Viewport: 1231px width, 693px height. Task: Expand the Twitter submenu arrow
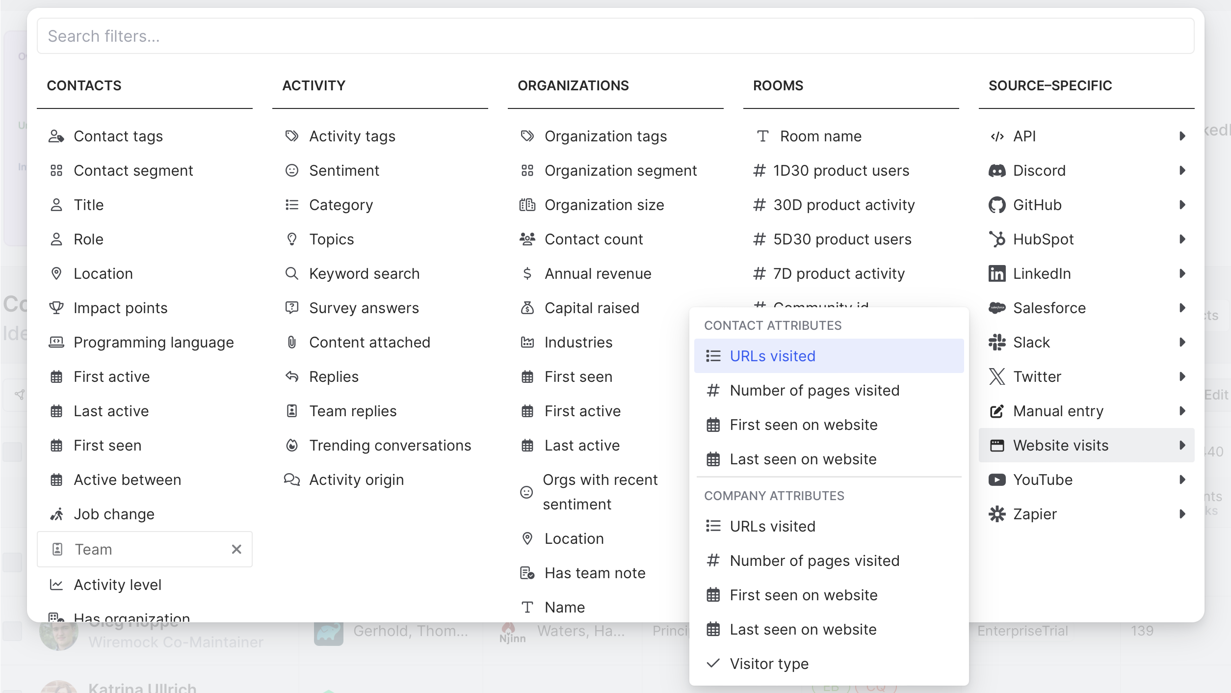[x=1182, y=377]
